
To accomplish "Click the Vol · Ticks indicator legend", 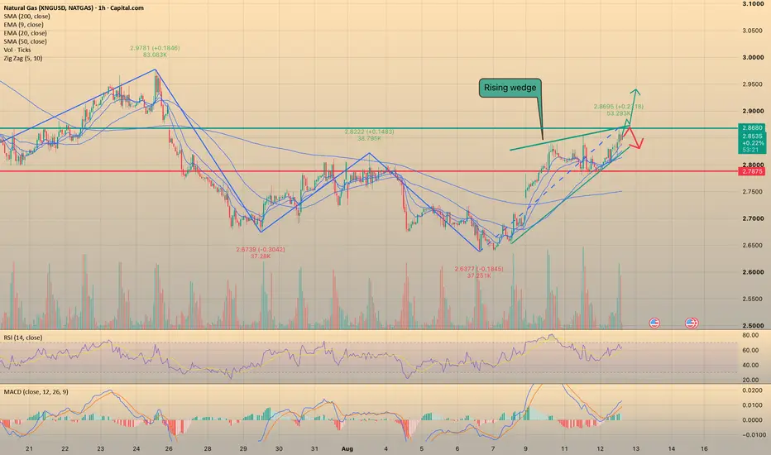I will tap(17, 50).
